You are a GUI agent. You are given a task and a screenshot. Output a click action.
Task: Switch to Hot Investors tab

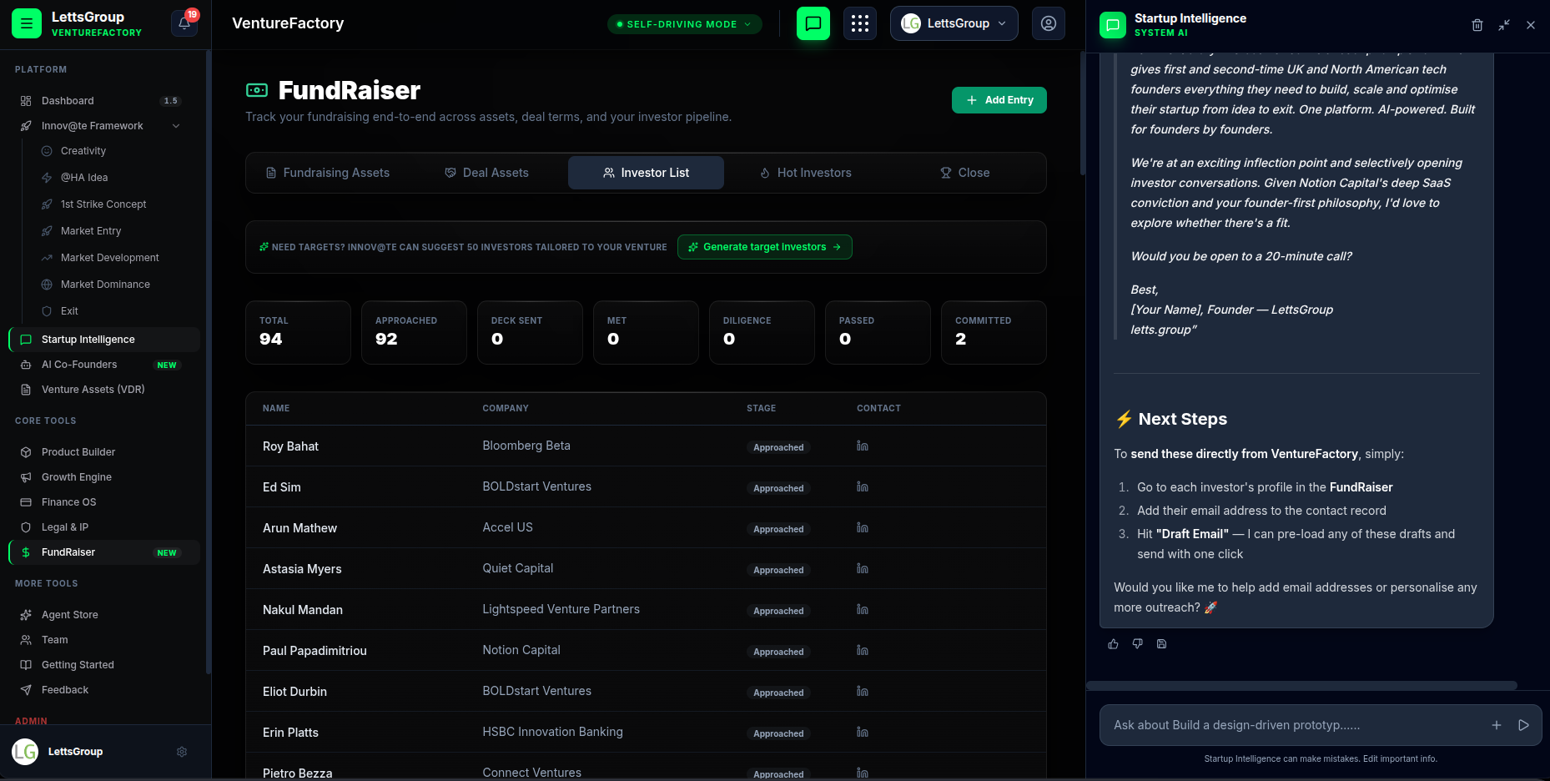pyautogui.click(x=805, y=173)
